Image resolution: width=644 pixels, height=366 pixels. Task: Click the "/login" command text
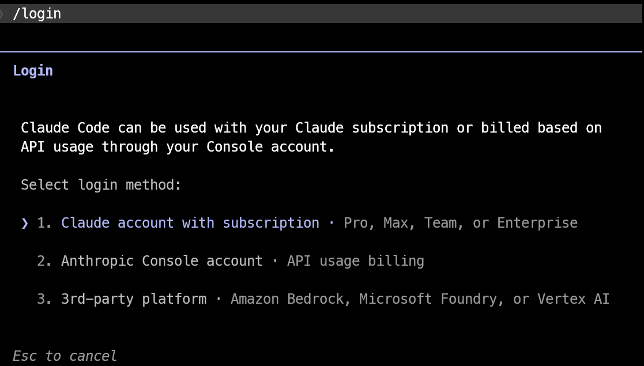37,13
